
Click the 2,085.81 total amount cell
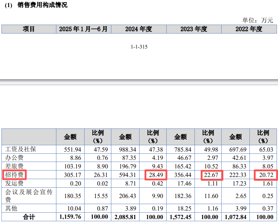coord(125,217)
